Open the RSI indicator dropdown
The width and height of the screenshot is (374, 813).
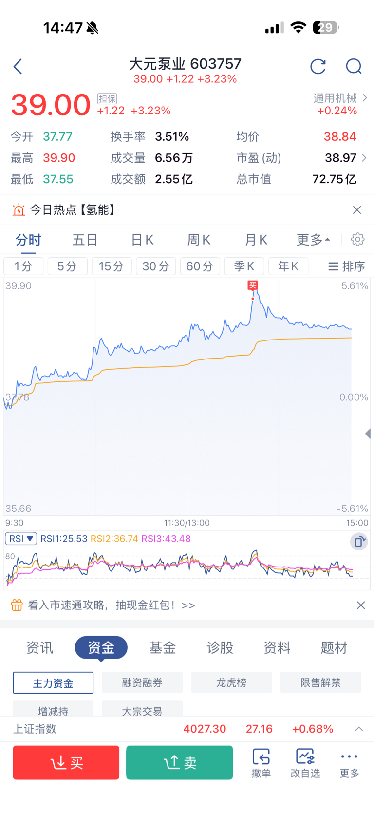(x=21, y=539)
